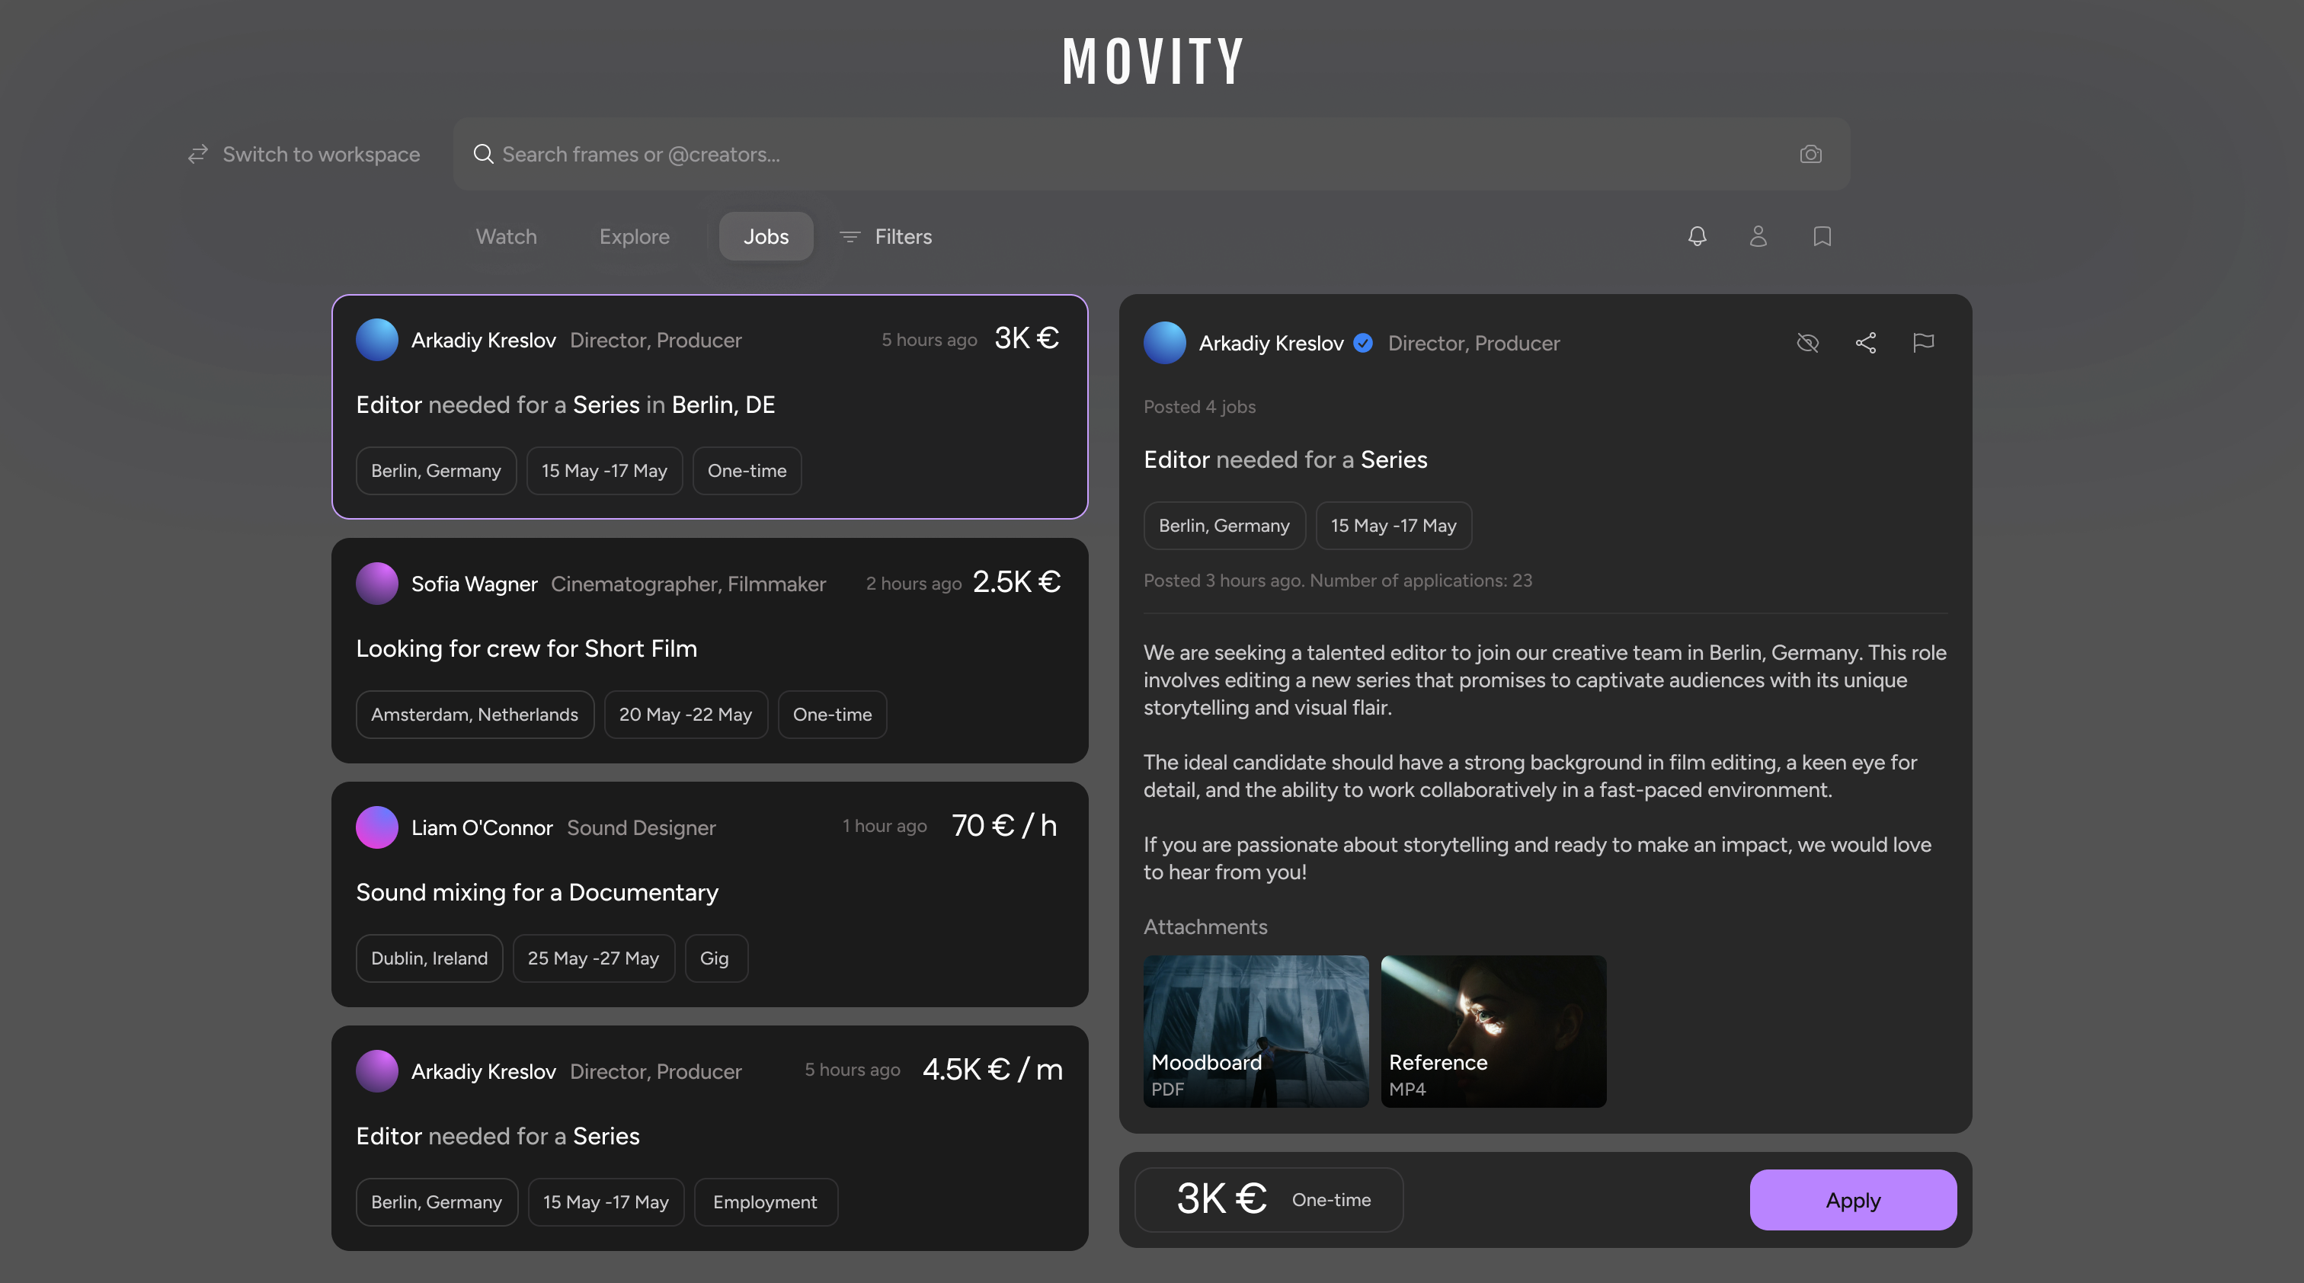The width and height of the screenshot is (2304, 1283).
Task: Click the 70 € / h rate
Action: click(x=1004, y=825)
